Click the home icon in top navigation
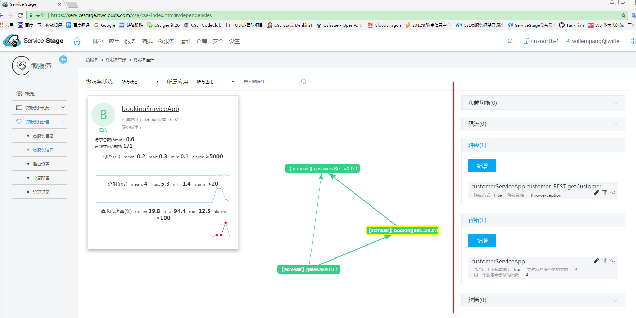The width and height of the screenshot is (636, 318). (77, 41)
